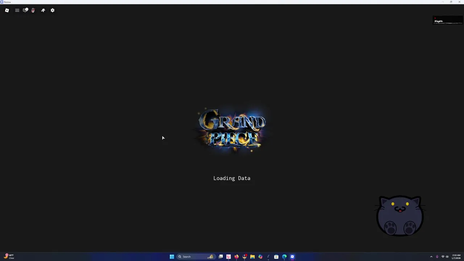
Task: Click the purple microphone tray icon
Action: [x=437, y=257]
